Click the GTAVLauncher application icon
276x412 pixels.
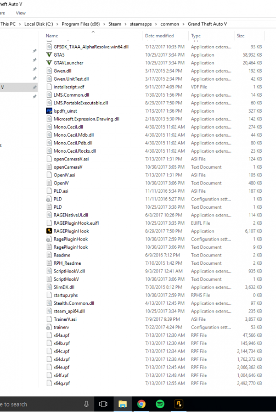(49, 63)
